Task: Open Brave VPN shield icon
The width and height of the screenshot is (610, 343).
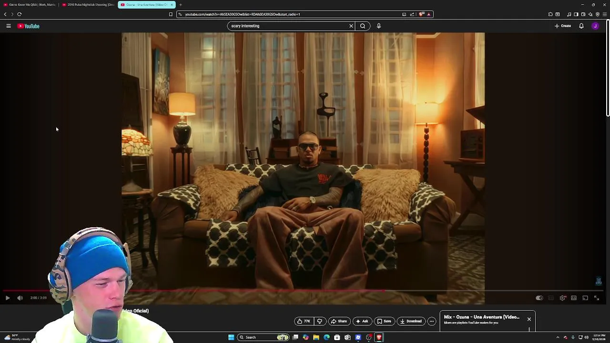Action: pyautogui.click(x=598, y=14)
